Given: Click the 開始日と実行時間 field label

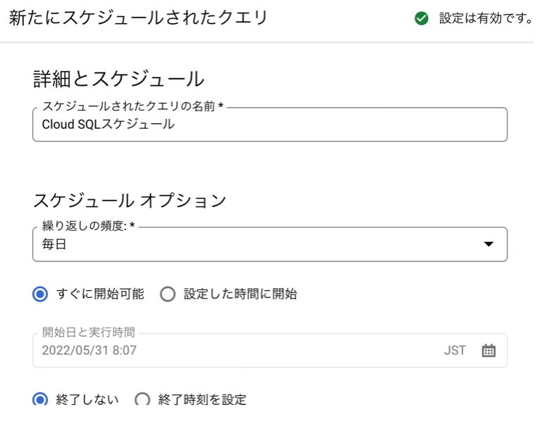Looking at the screenshot, I should (x=89, y=332).
